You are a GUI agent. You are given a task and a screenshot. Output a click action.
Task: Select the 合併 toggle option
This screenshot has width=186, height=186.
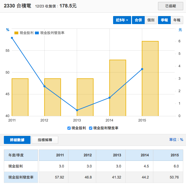(x=138, y=20)
